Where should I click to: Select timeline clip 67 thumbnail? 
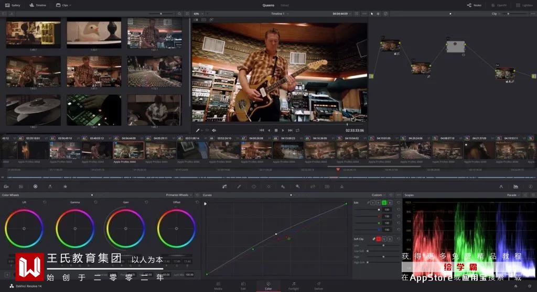(256, 150)
